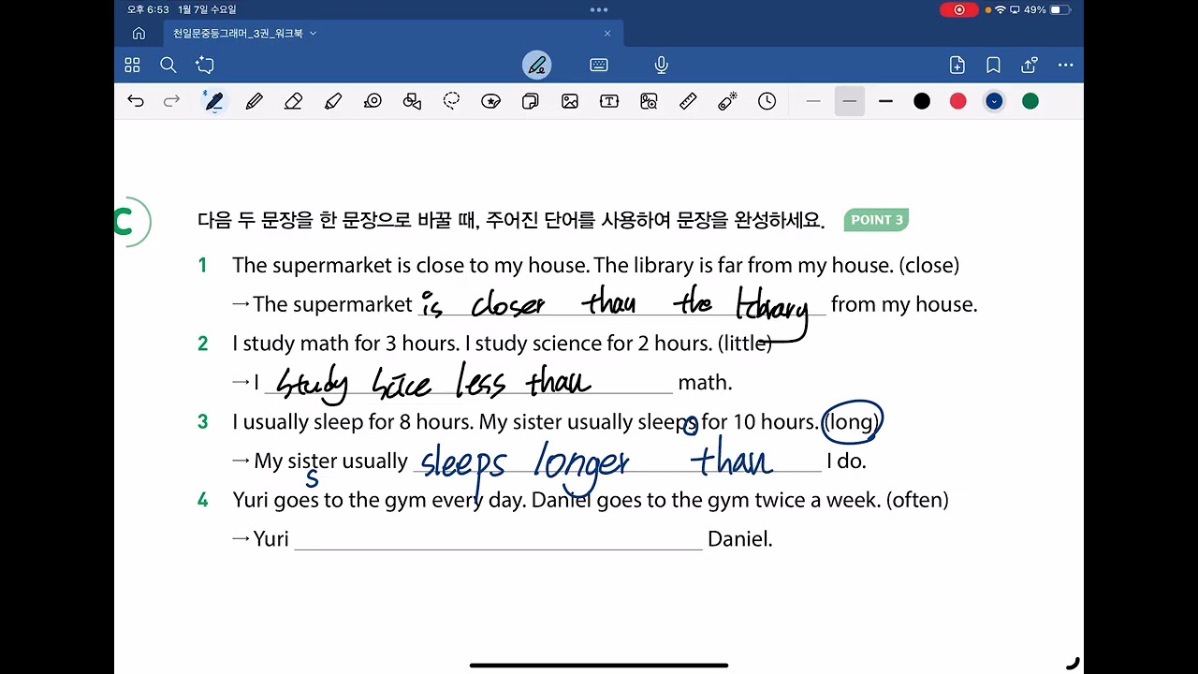Pick the black pen color

pyautogui.click(x=922, y=101)
